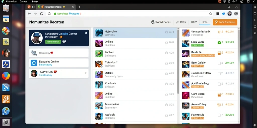The width and height of the screenshot is (257, 128).
Task: Click the middle list vertical scrollbar
Action: (178, 61)
